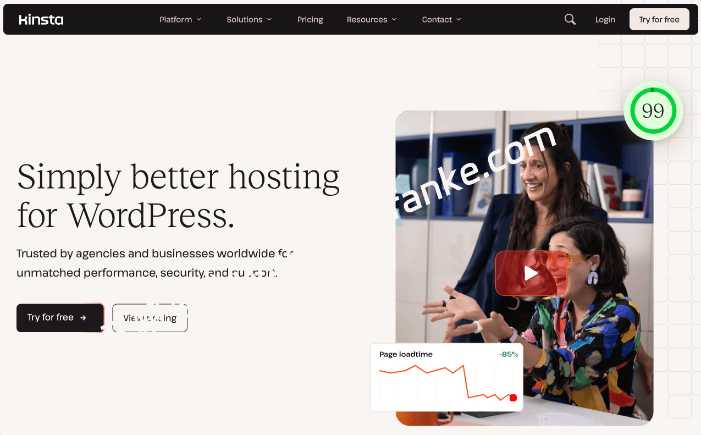
Task: Click the red dot on the loadtime chart
Action: click(513, 398)
